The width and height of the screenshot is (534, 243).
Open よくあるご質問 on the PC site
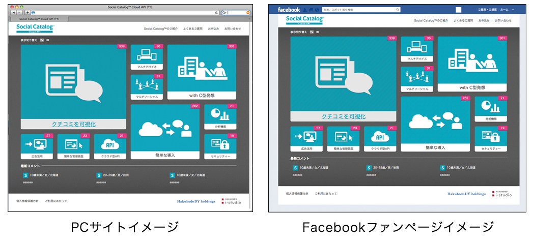(193, 29)
